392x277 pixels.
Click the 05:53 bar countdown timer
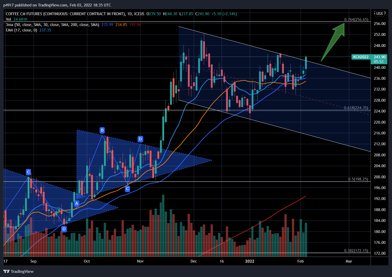379,62
